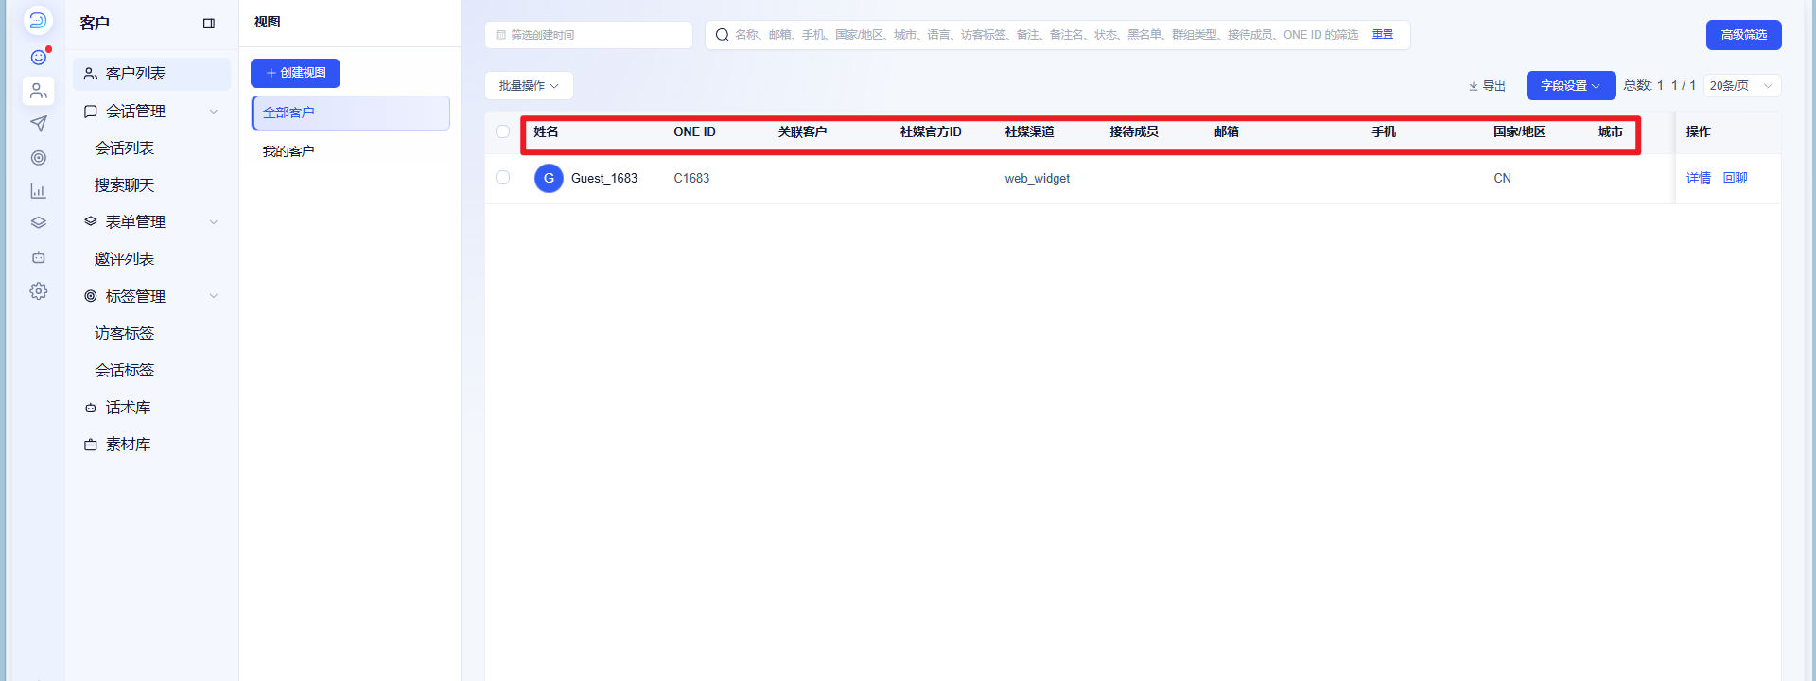This screenshot has height=681, width=1816.
Task: Click the ONE ID column header
Action: (694, 132)
